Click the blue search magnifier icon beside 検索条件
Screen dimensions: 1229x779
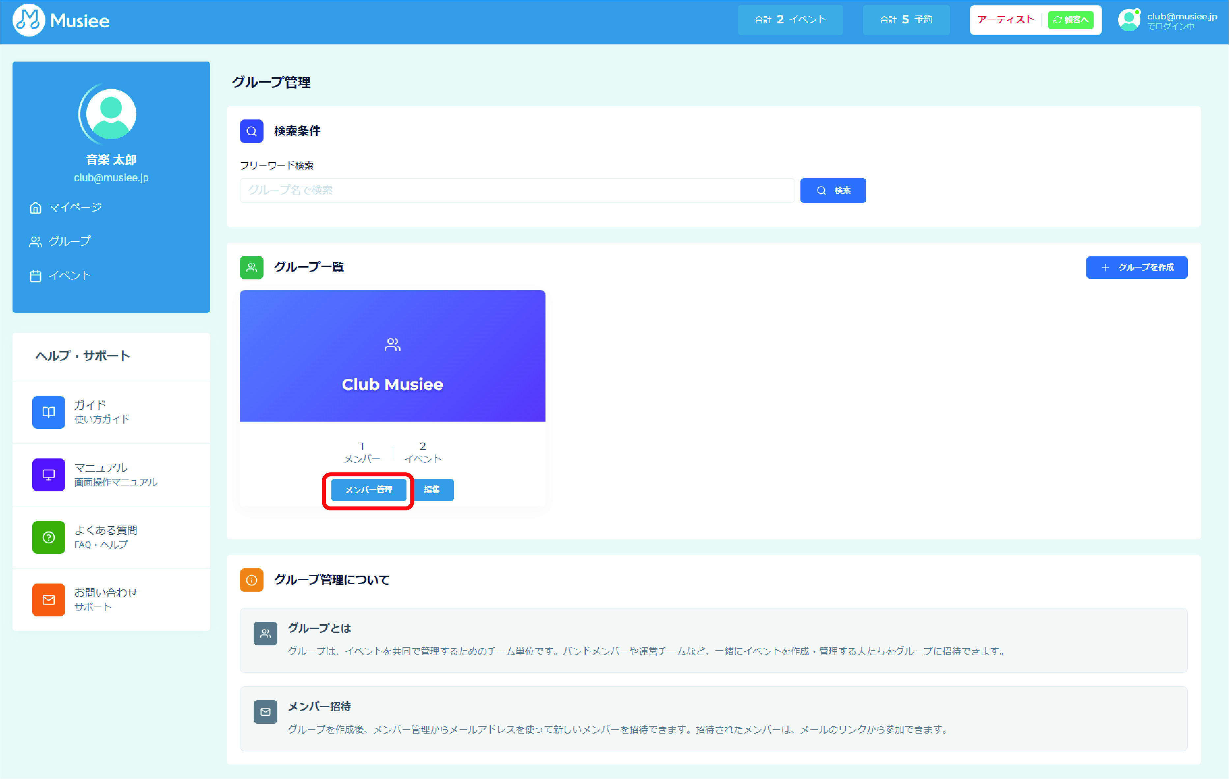point(252,132)
